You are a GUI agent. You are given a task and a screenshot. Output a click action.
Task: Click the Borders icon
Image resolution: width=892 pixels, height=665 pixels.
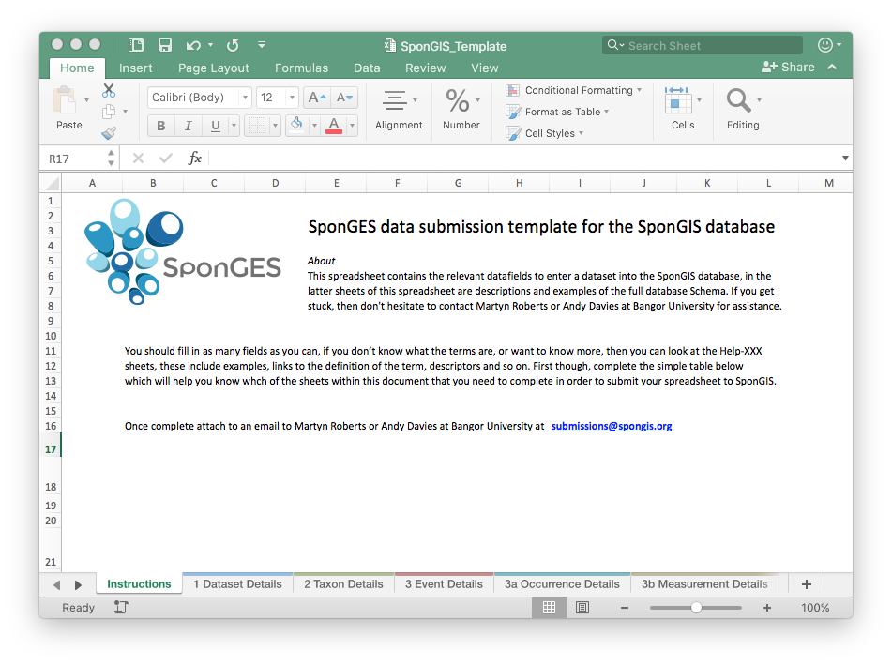pyautogui.click(x=257, y=125)
